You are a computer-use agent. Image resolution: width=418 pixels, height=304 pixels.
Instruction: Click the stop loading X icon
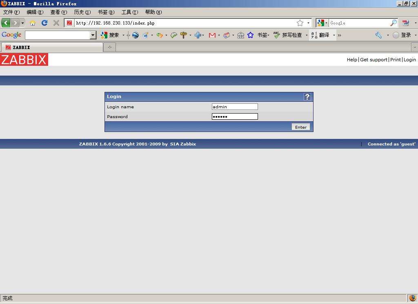56,23
